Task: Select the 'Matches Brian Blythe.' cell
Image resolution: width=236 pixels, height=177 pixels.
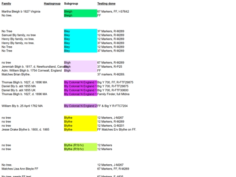Action: [16, 74]
